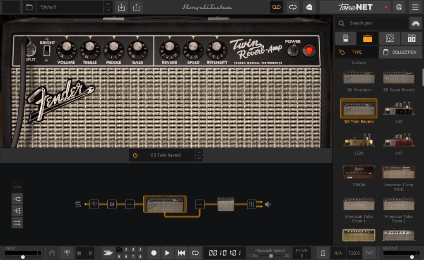Click the output speaker icon in the chain
This screenshot has height=260, width=424.
(x=268, y=204)
